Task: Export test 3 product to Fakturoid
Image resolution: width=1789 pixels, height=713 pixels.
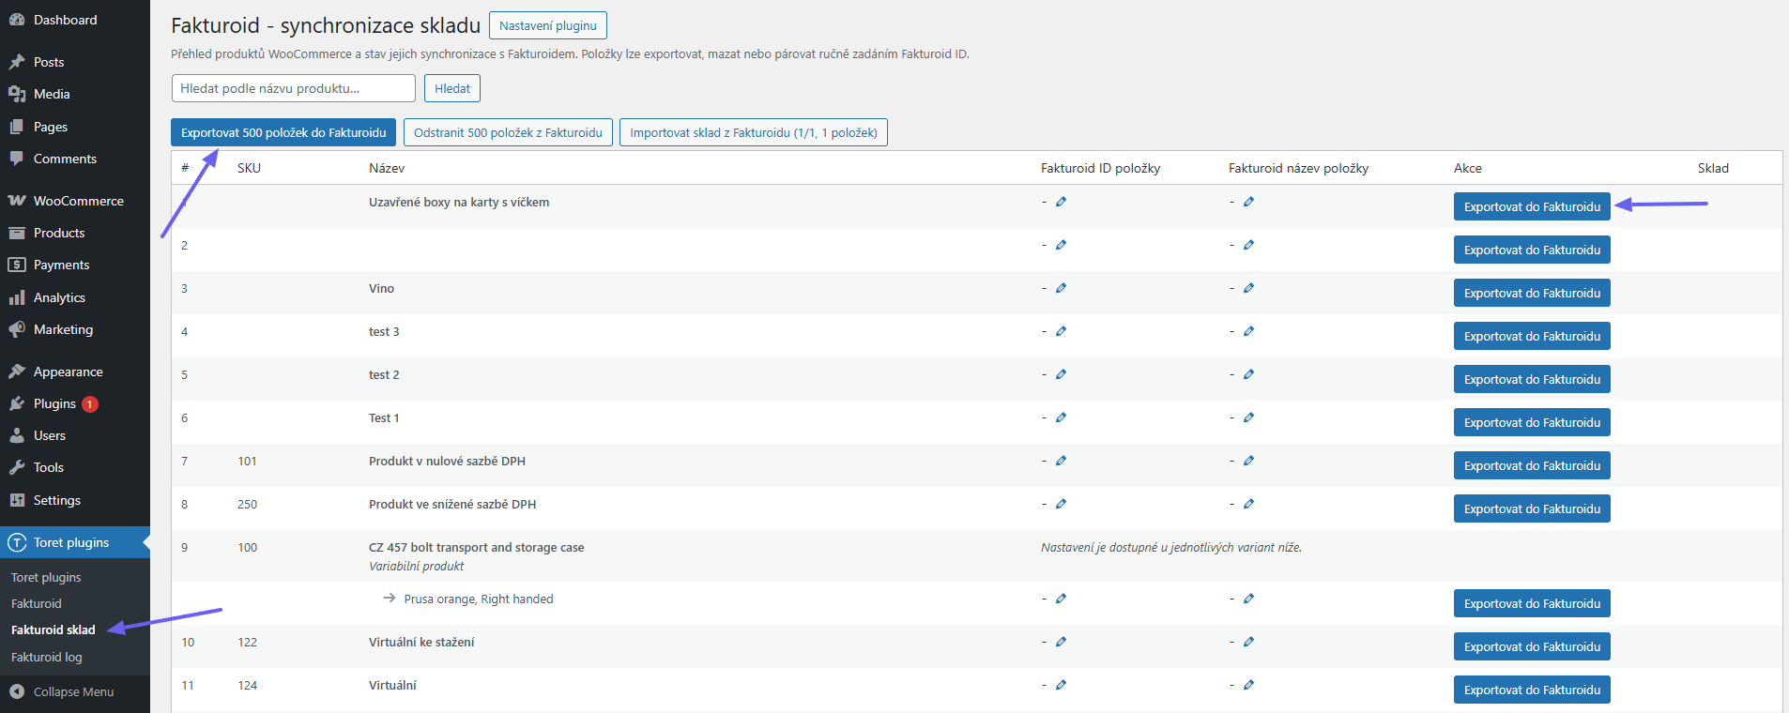Action: 1532,336
